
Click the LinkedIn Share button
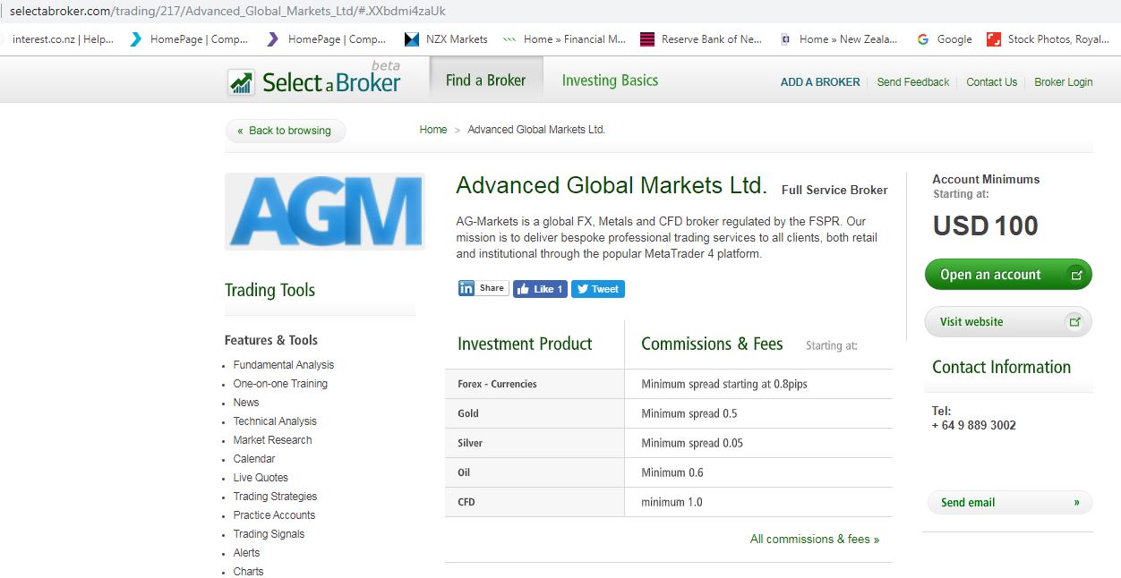pyautogui.click(x=483, y=288)
